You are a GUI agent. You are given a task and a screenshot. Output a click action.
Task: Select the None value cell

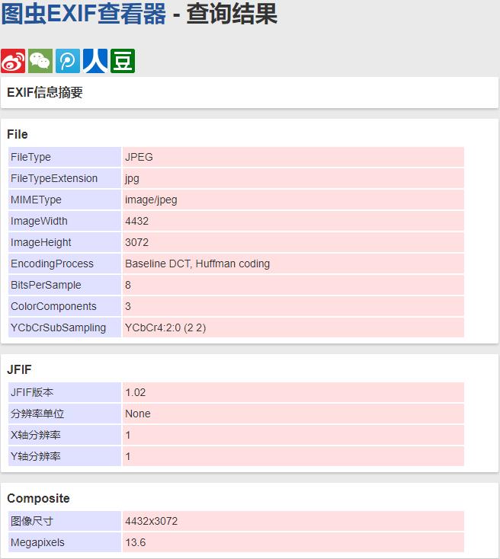click(293, 414)
